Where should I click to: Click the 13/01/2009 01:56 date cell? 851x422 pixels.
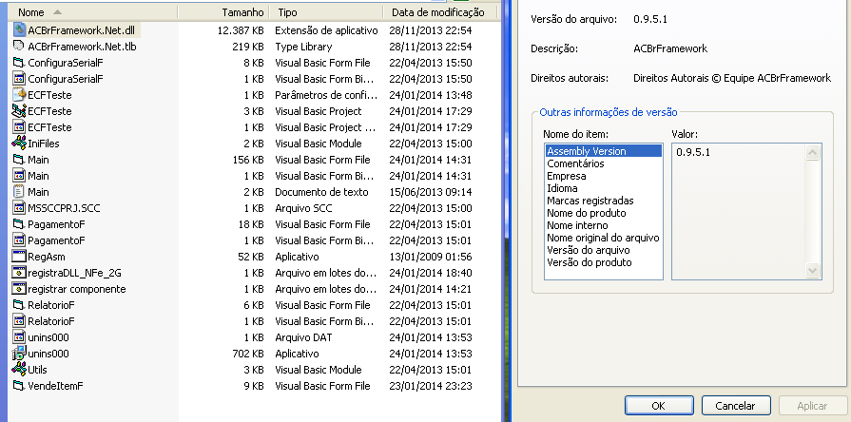point(431,257)
